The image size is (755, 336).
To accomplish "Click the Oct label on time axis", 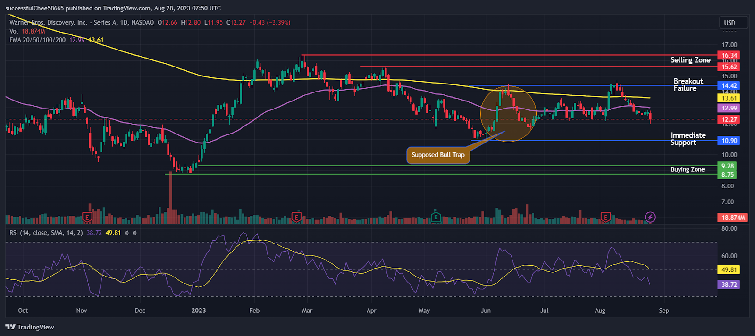I will pyautogui.click(x=23, y=311).
